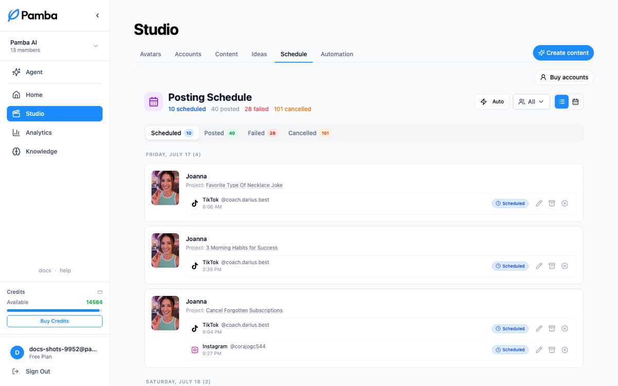This screenshot has width=618, height=386.
Task: Open the All accounts filter dropdown
Action: [x=531, y=102]
